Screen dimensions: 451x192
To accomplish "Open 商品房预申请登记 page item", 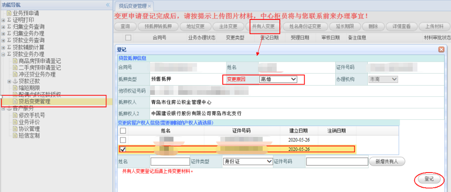I will coord(40,61).
